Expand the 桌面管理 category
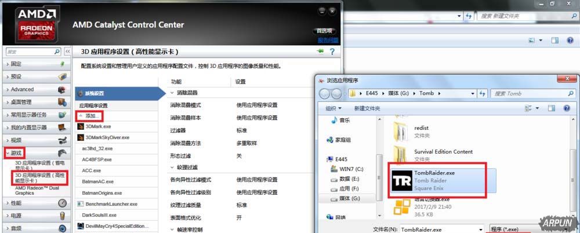This screenshot has width=580, height=233. 8,102
